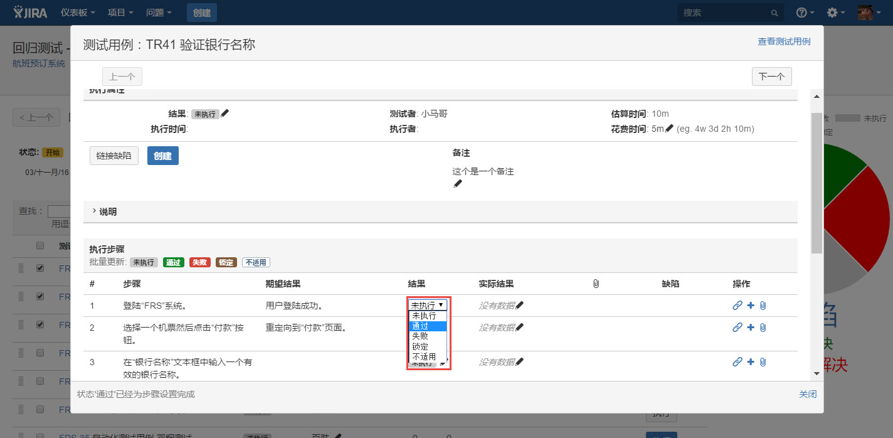Open the help question-mark menu
Viewport: 893px width, 438px height.
805,13
